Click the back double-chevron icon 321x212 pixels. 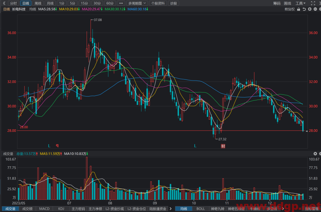[x=4, y=3]
